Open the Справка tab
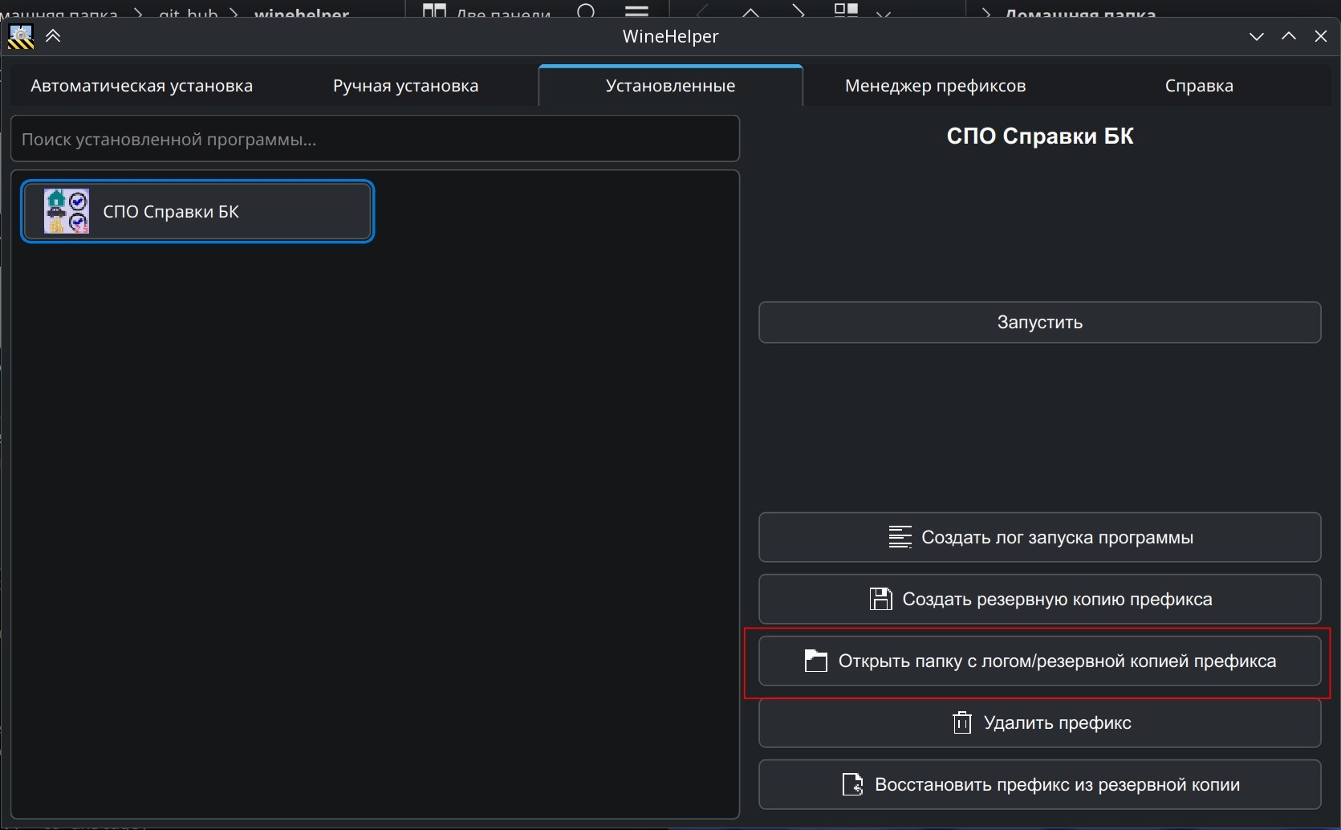Image resolution: width=1341 pixels, height=830 pixels. 1198,86
